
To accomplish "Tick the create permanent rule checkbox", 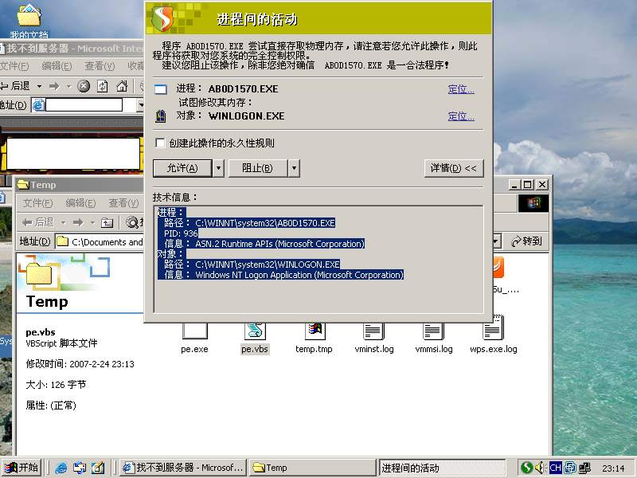I will [x=161, y=143].
